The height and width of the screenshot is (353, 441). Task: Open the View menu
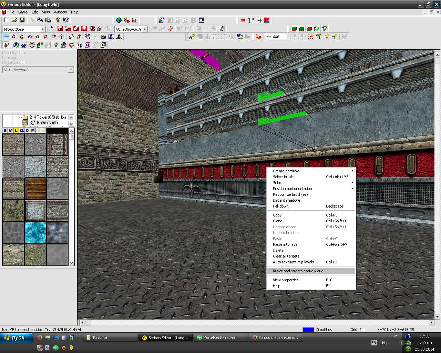pos(46,12)
